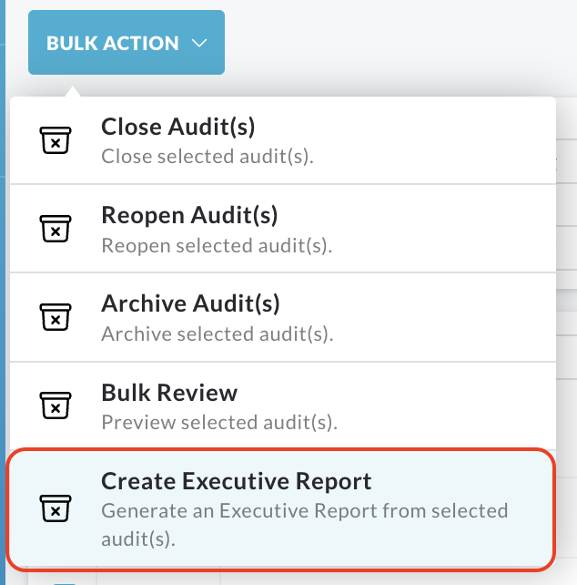Screen dimensions: 577x585
Task: Click the box icon beside Reopen Audit(s)
Action: [x=56, y=229]
